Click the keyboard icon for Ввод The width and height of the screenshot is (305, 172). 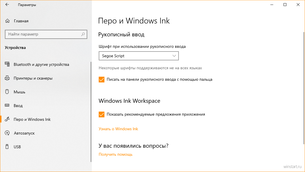click(7, 105)
